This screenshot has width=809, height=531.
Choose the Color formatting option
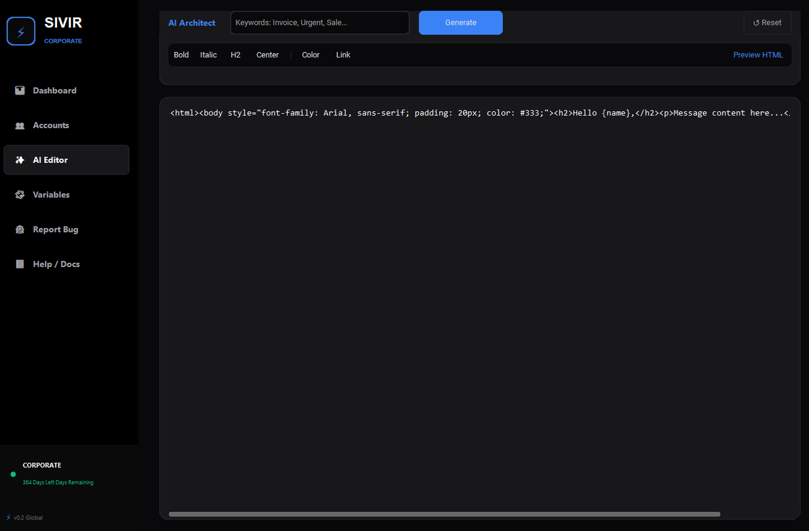[x=311, y=55]
